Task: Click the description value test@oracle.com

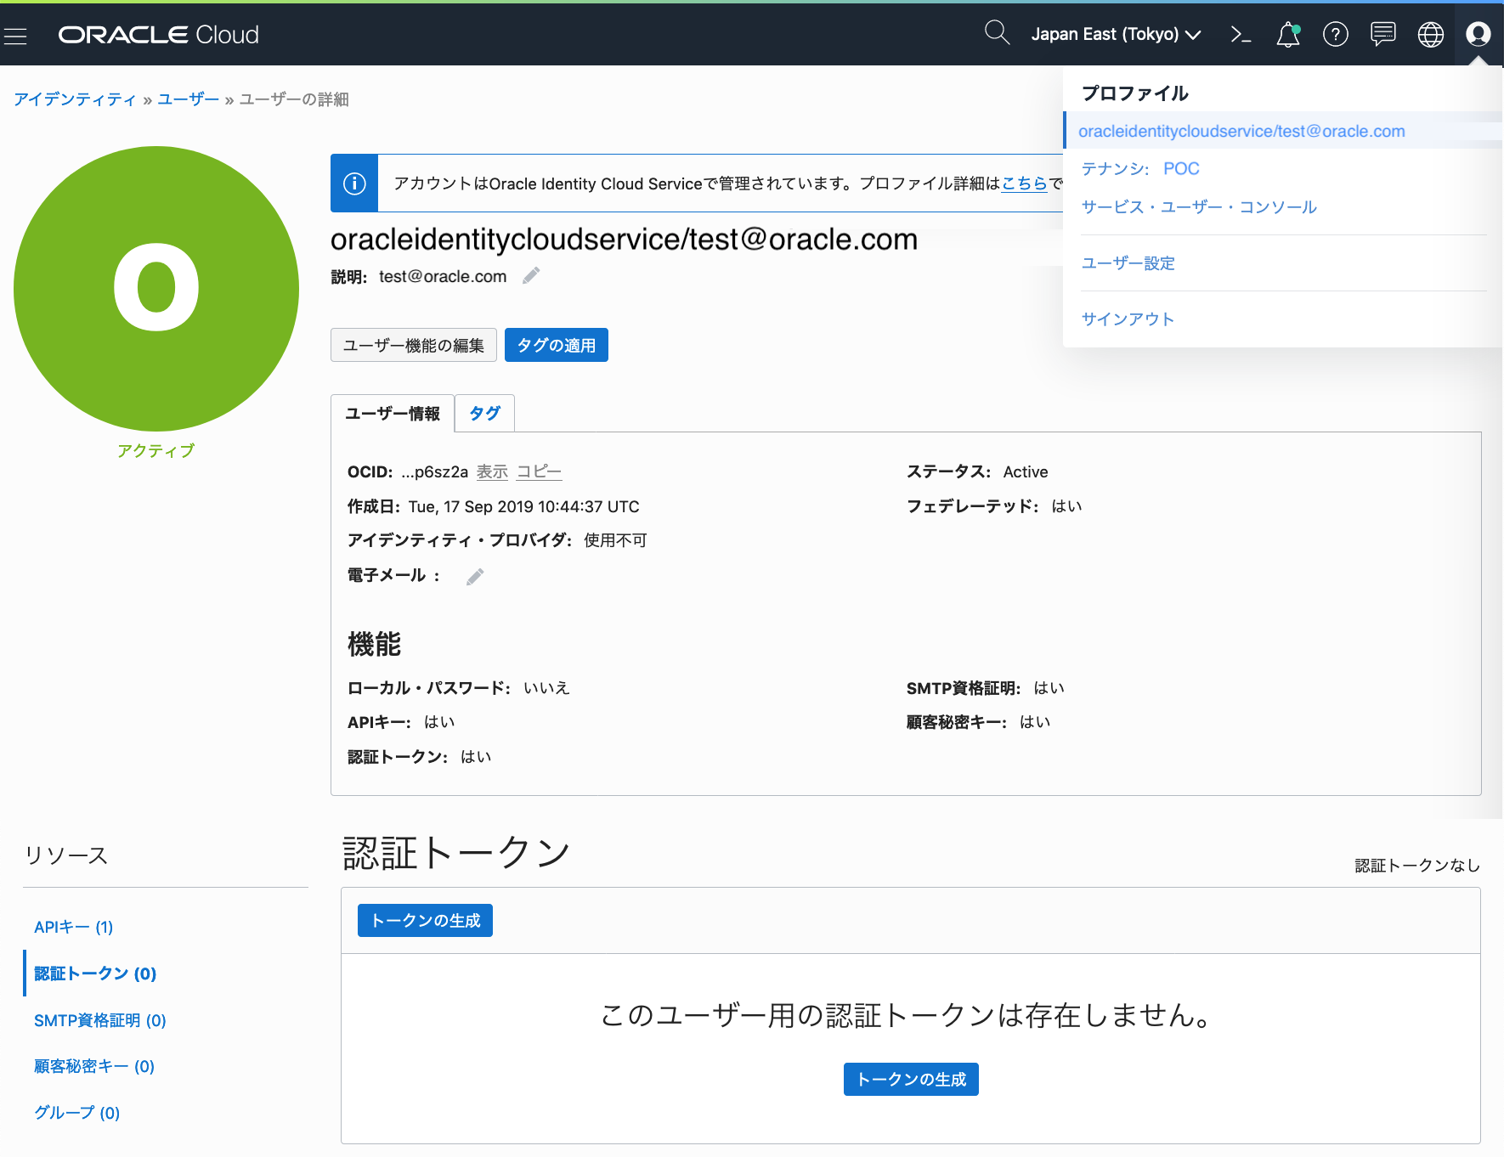Action: (x=443, y=277)
